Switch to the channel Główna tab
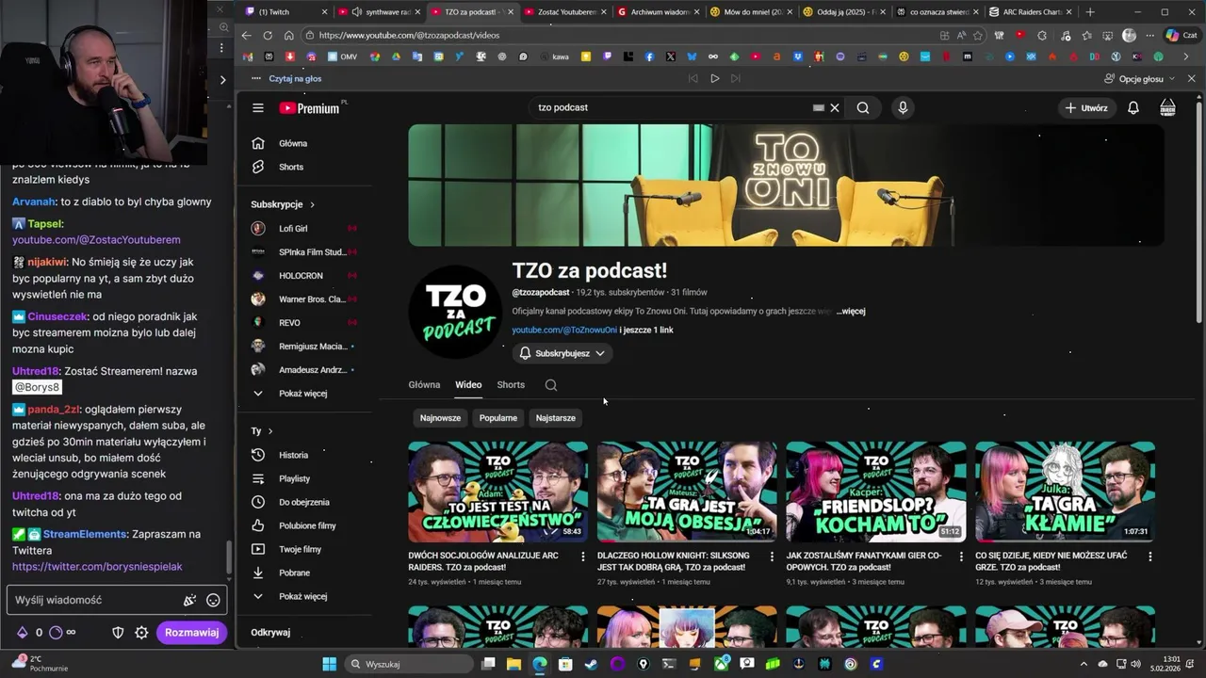 (424, 384)
